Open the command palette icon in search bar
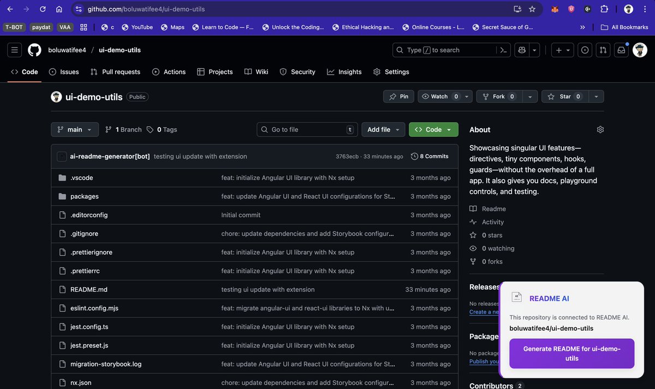This screenshot has height=389, width=655. coord(503,50)
